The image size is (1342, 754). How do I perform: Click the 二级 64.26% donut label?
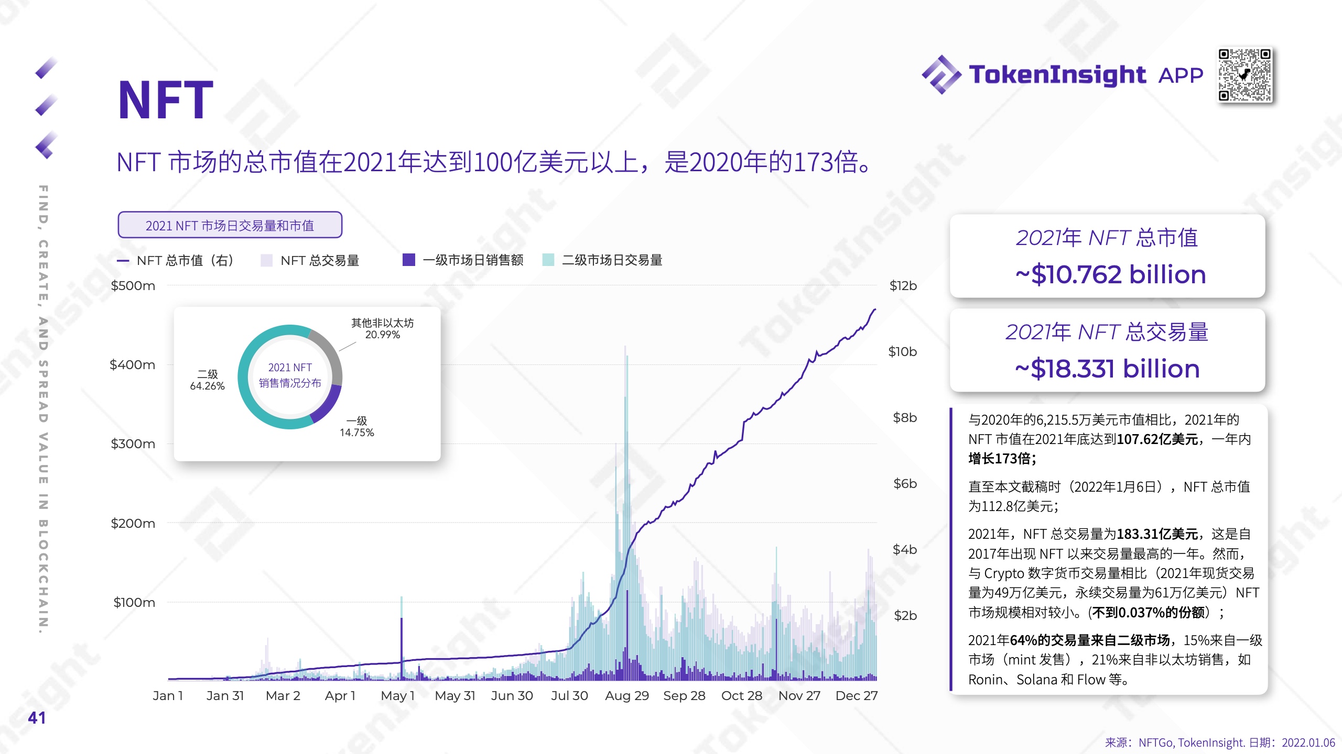[207, 380]
